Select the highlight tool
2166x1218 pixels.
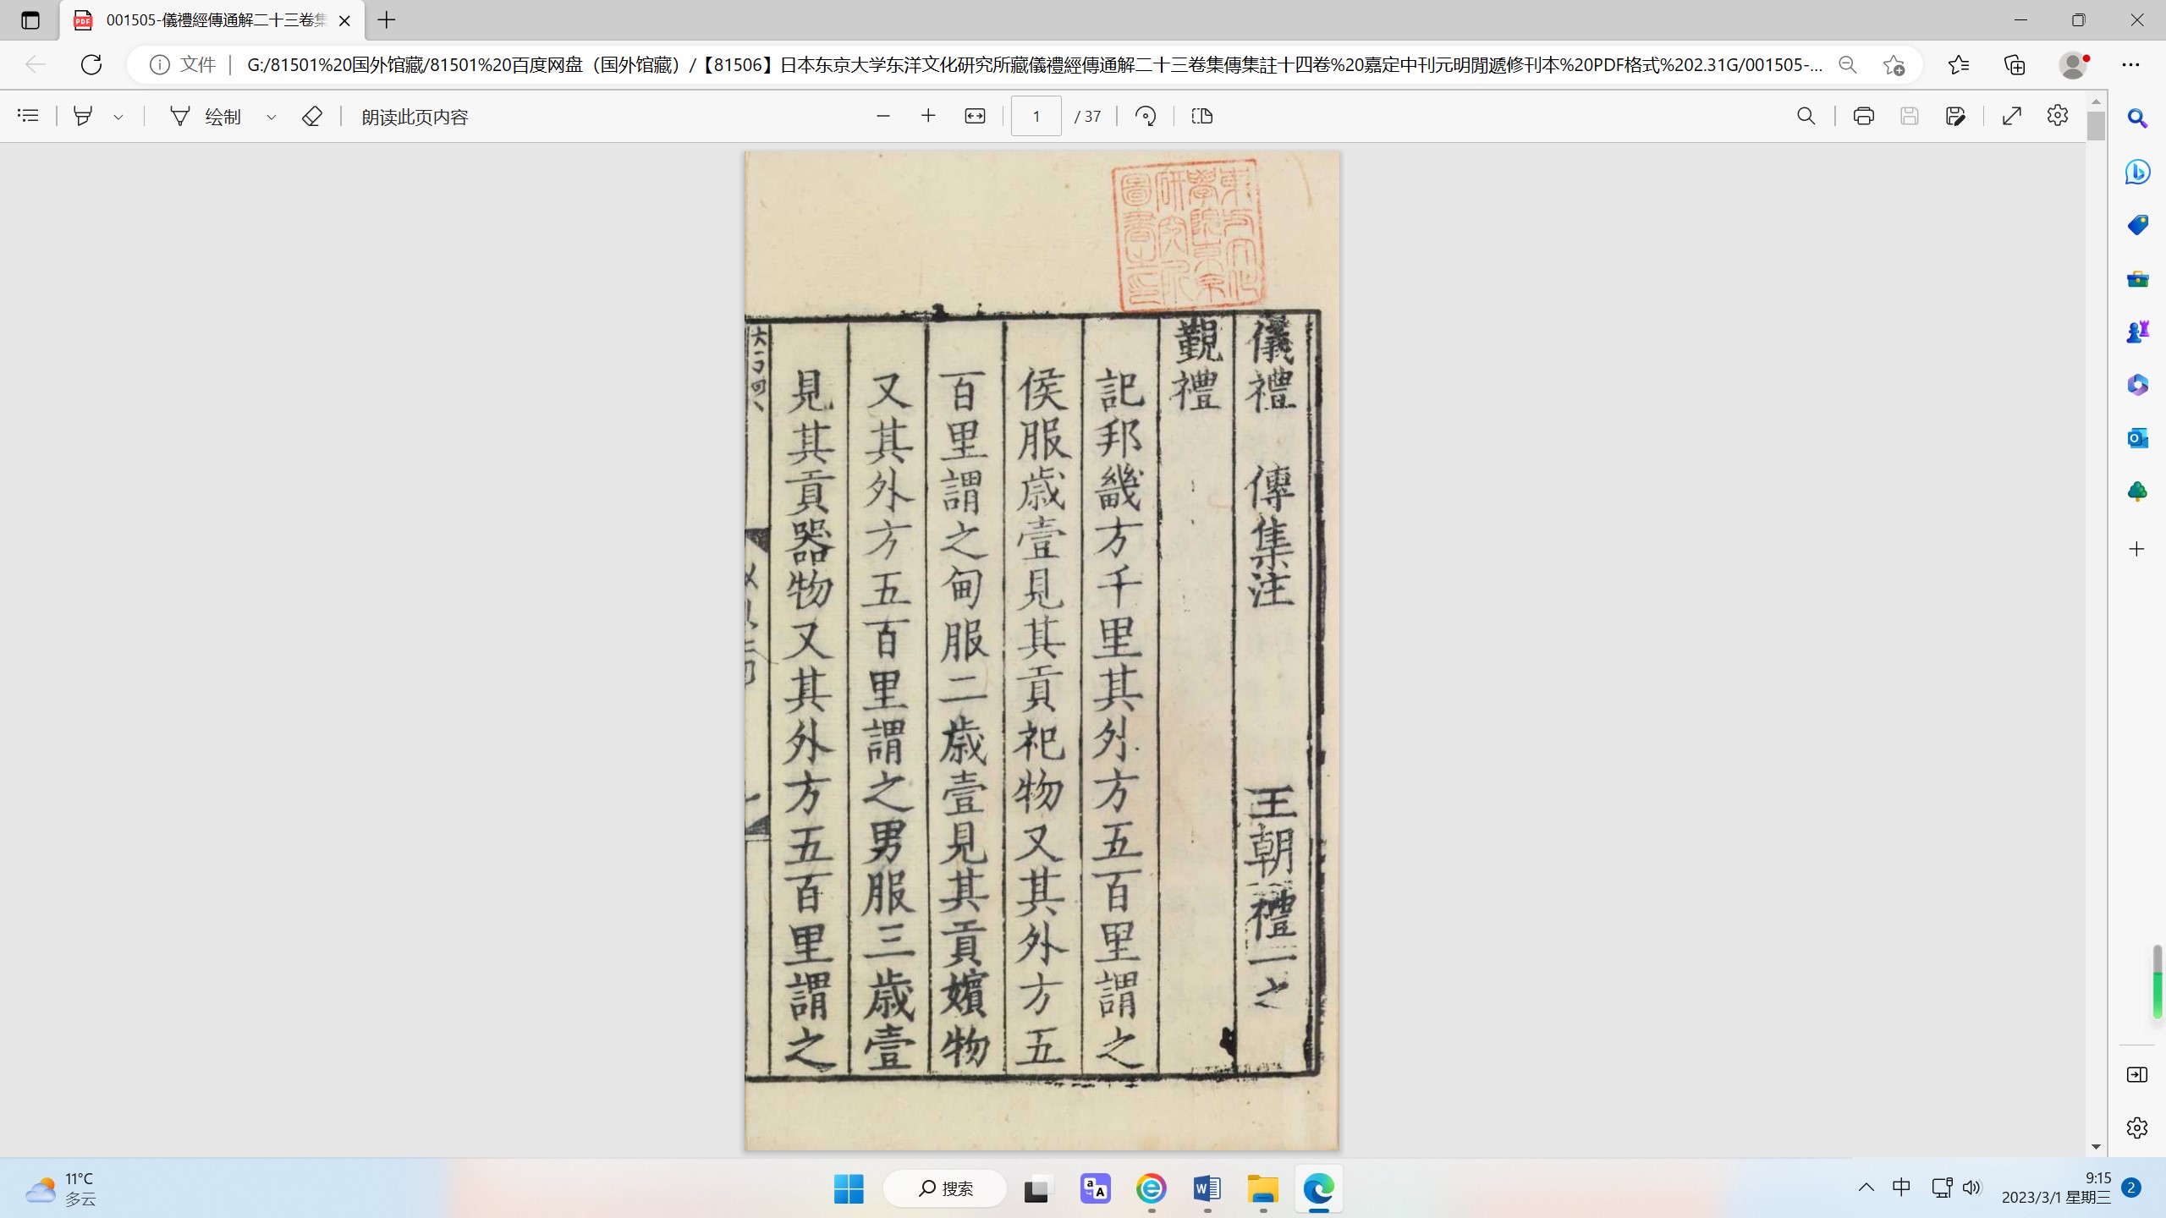82,116
